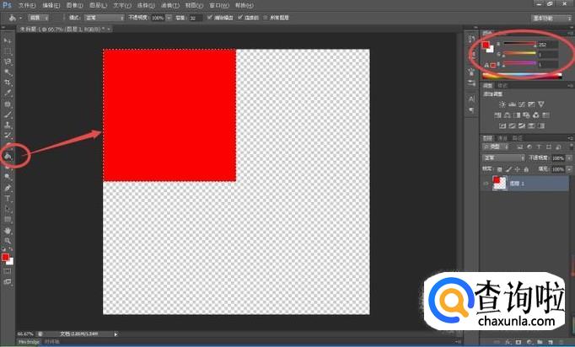Image resolution: width=575 pixels, height=347 pixels.
Task: Toggle the anti-alias checkbox in options bar
Action: click(x=209, y=17)
